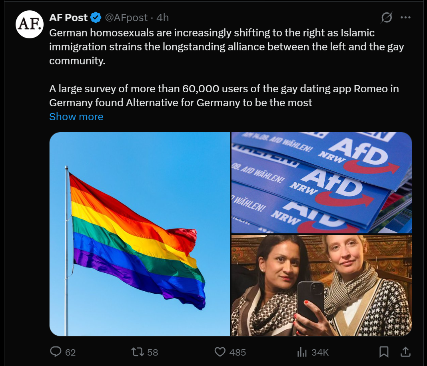
Task: Expand the post with Show more
Action: pos(76,117)
